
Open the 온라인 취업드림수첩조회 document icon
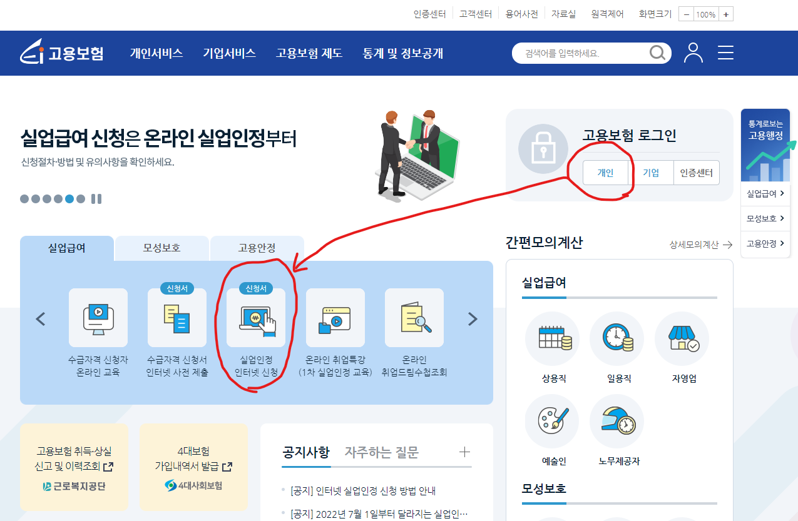pos(414,318)
